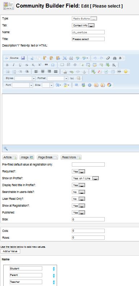Justify the text

coord(56,72)
